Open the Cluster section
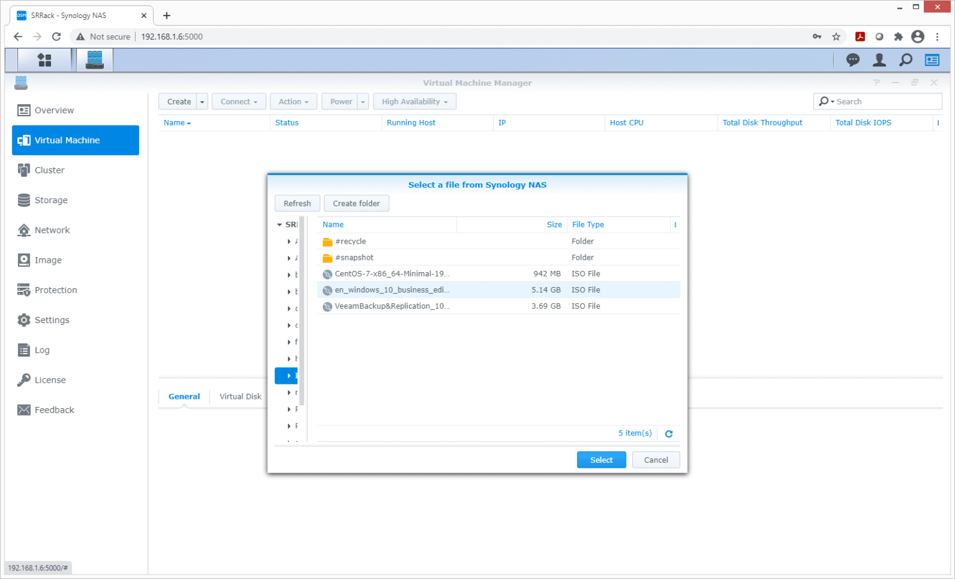 (x=75, y=170)
